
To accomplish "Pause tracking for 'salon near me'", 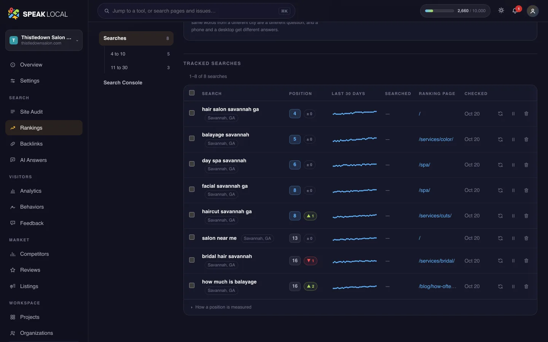I will coord(513,238).
